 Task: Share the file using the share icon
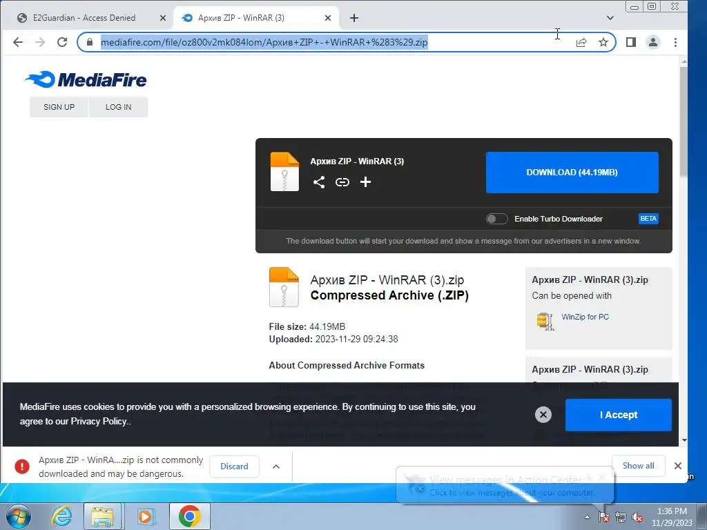pyautogui.click(x=319, y=182)
